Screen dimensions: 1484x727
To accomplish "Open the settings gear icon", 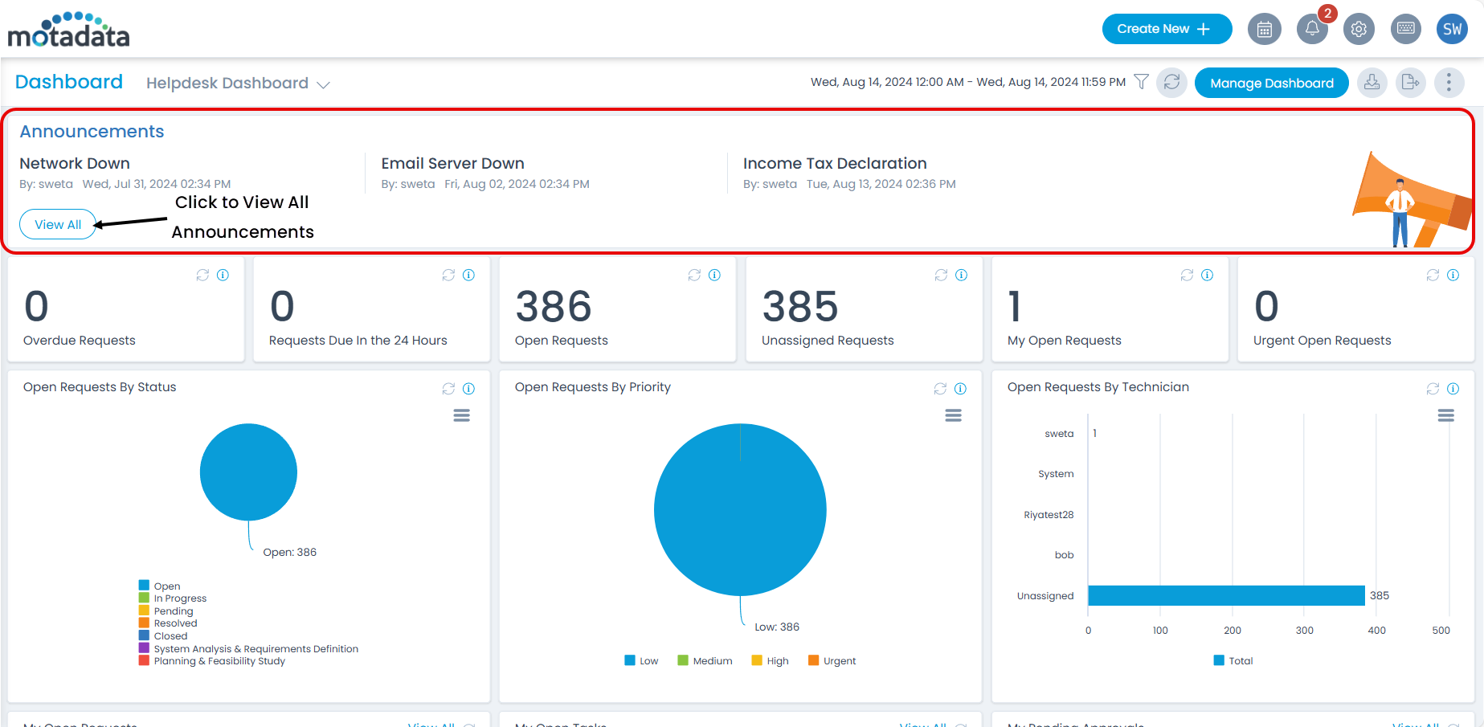I will point(1359,30).
